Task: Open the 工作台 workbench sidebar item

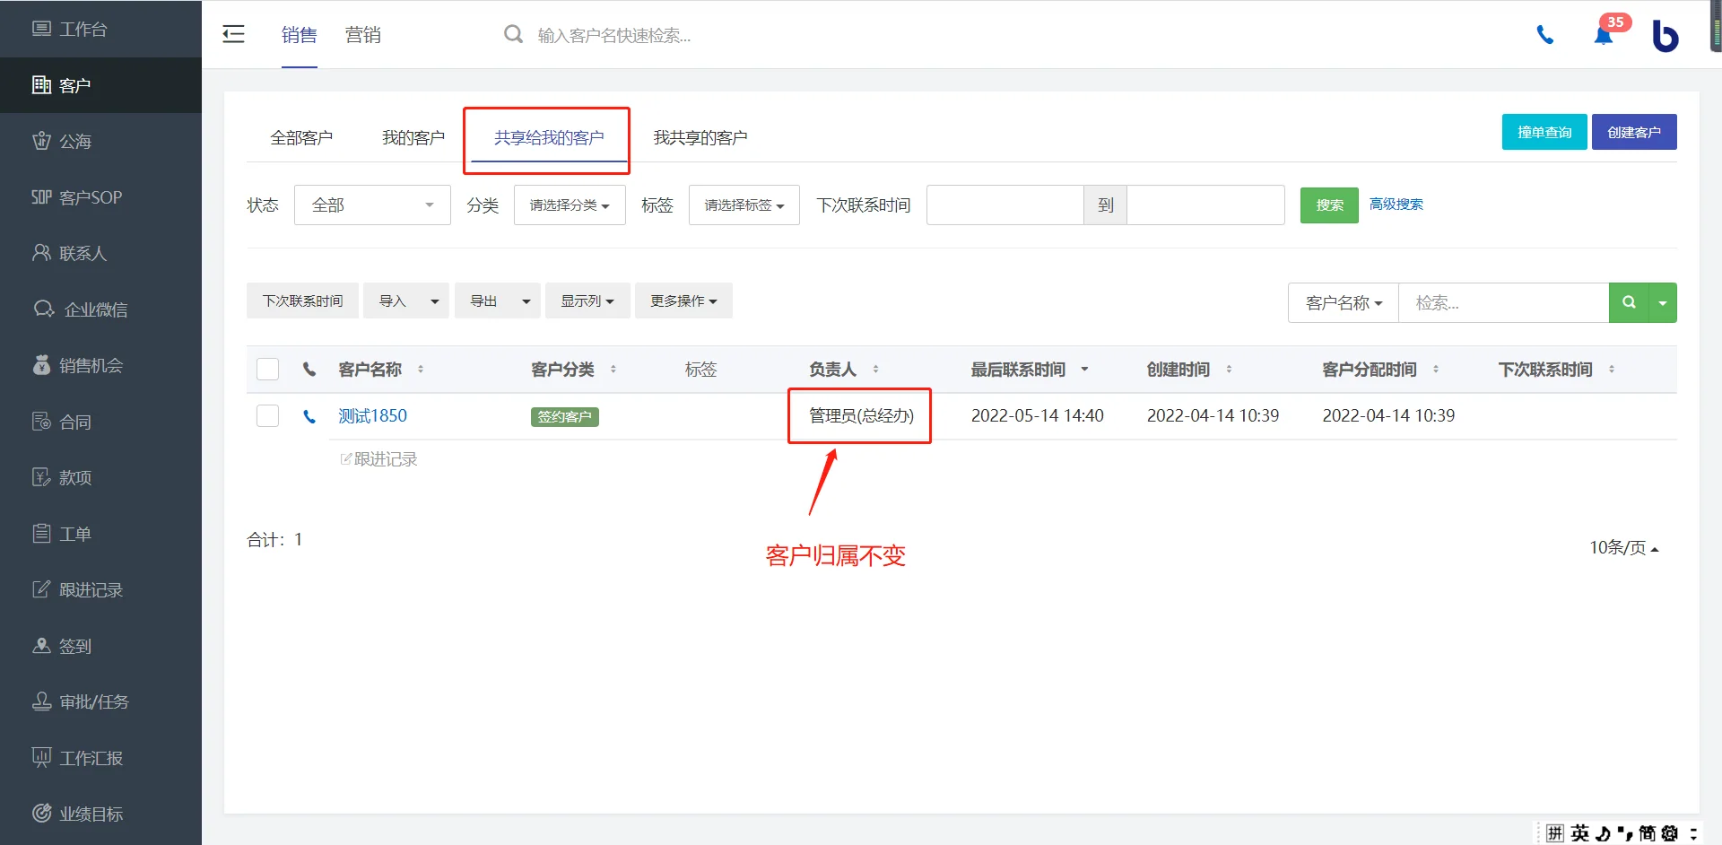Action: pos(100,29)
